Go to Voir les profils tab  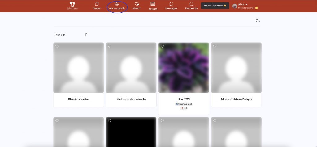click(117, 6)
